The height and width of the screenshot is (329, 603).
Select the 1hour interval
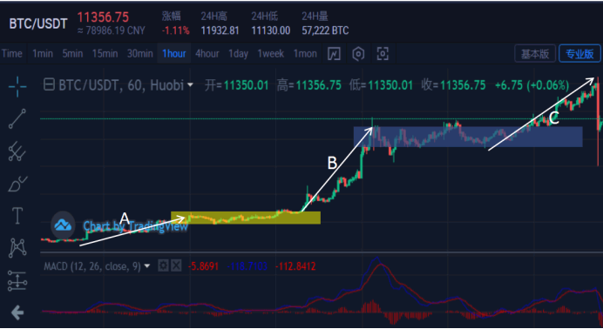pyautogui.click(x=174, y=53)
